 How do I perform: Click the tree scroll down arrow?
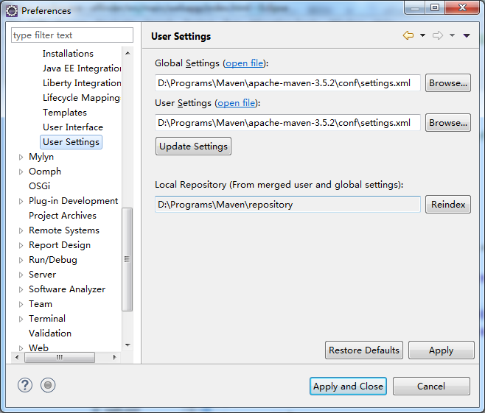click(x=128, y=345)
